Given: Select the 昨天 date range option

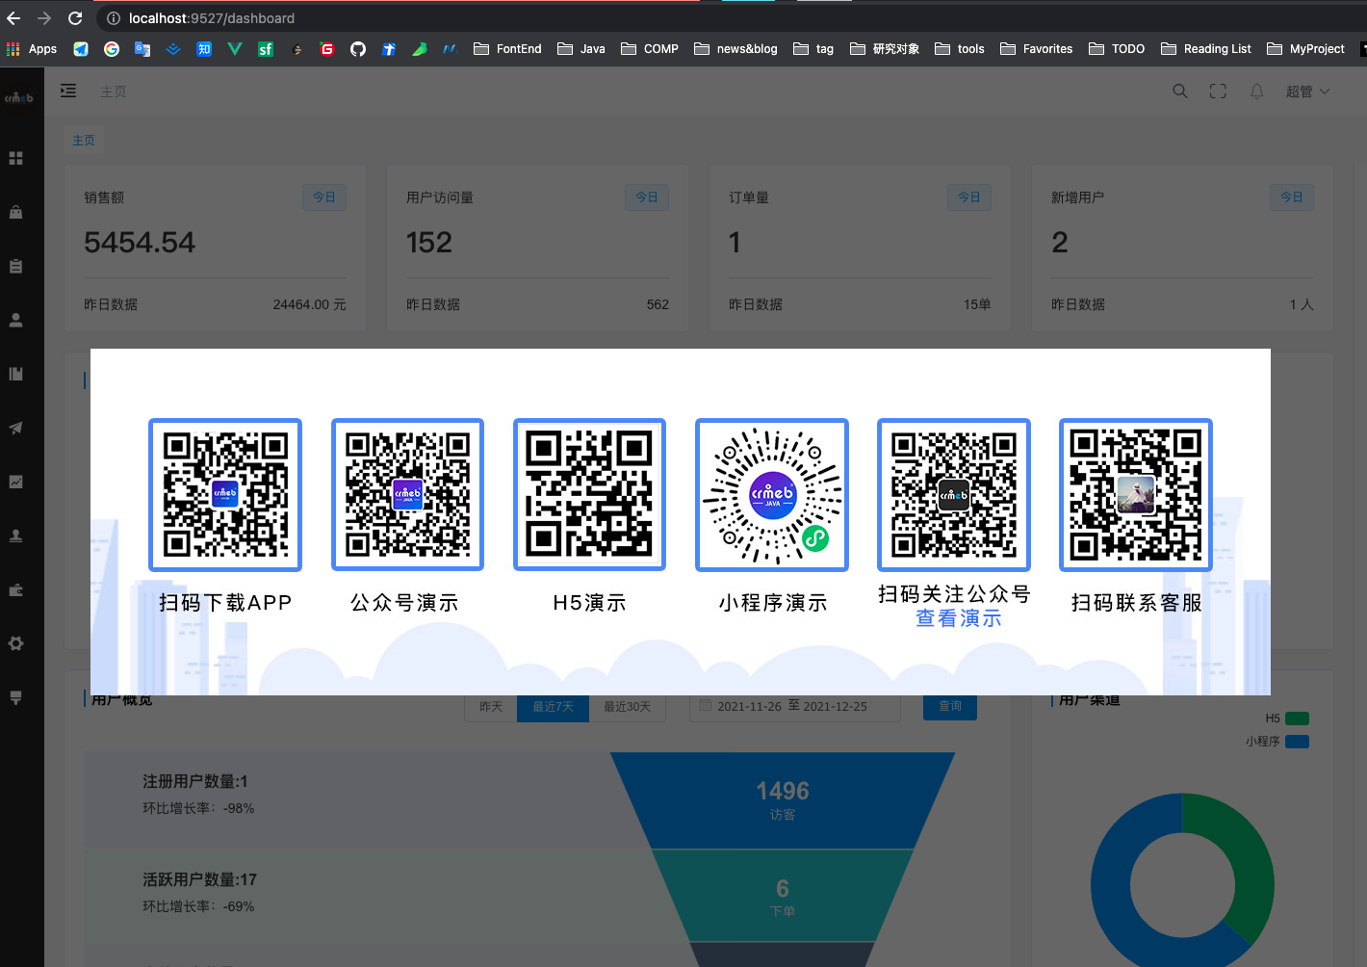Looking at the screenshot, I should tap(491, 707).
